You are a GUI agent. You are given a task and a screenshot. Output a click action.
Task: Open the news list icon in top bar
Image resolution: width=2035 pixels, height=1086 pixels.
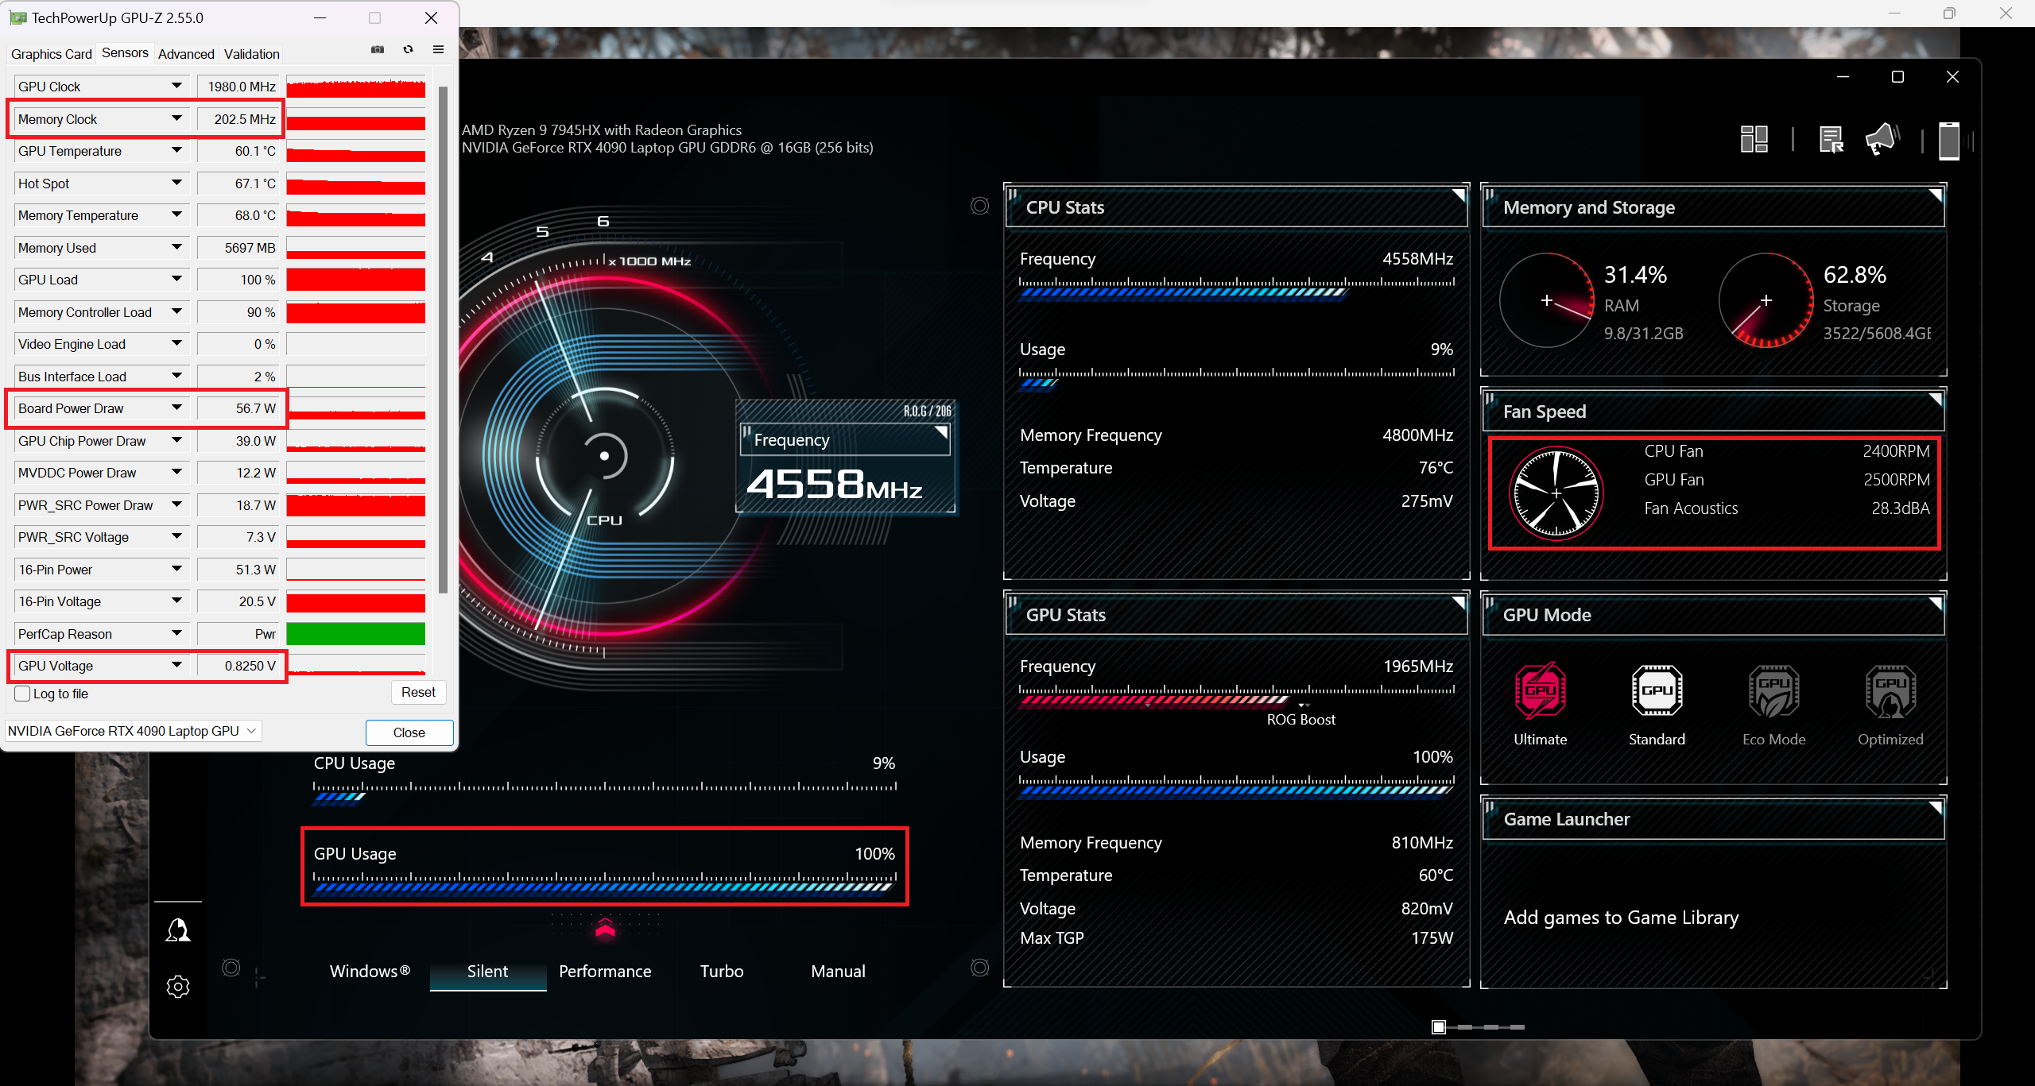point(1831,139)
